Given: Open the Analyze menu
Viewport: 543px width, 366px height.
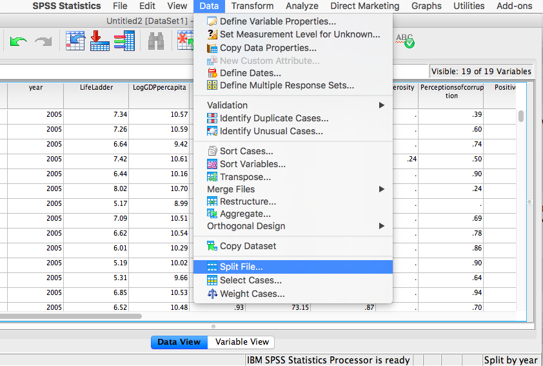Looking at the screenshot, I should 302,6.
